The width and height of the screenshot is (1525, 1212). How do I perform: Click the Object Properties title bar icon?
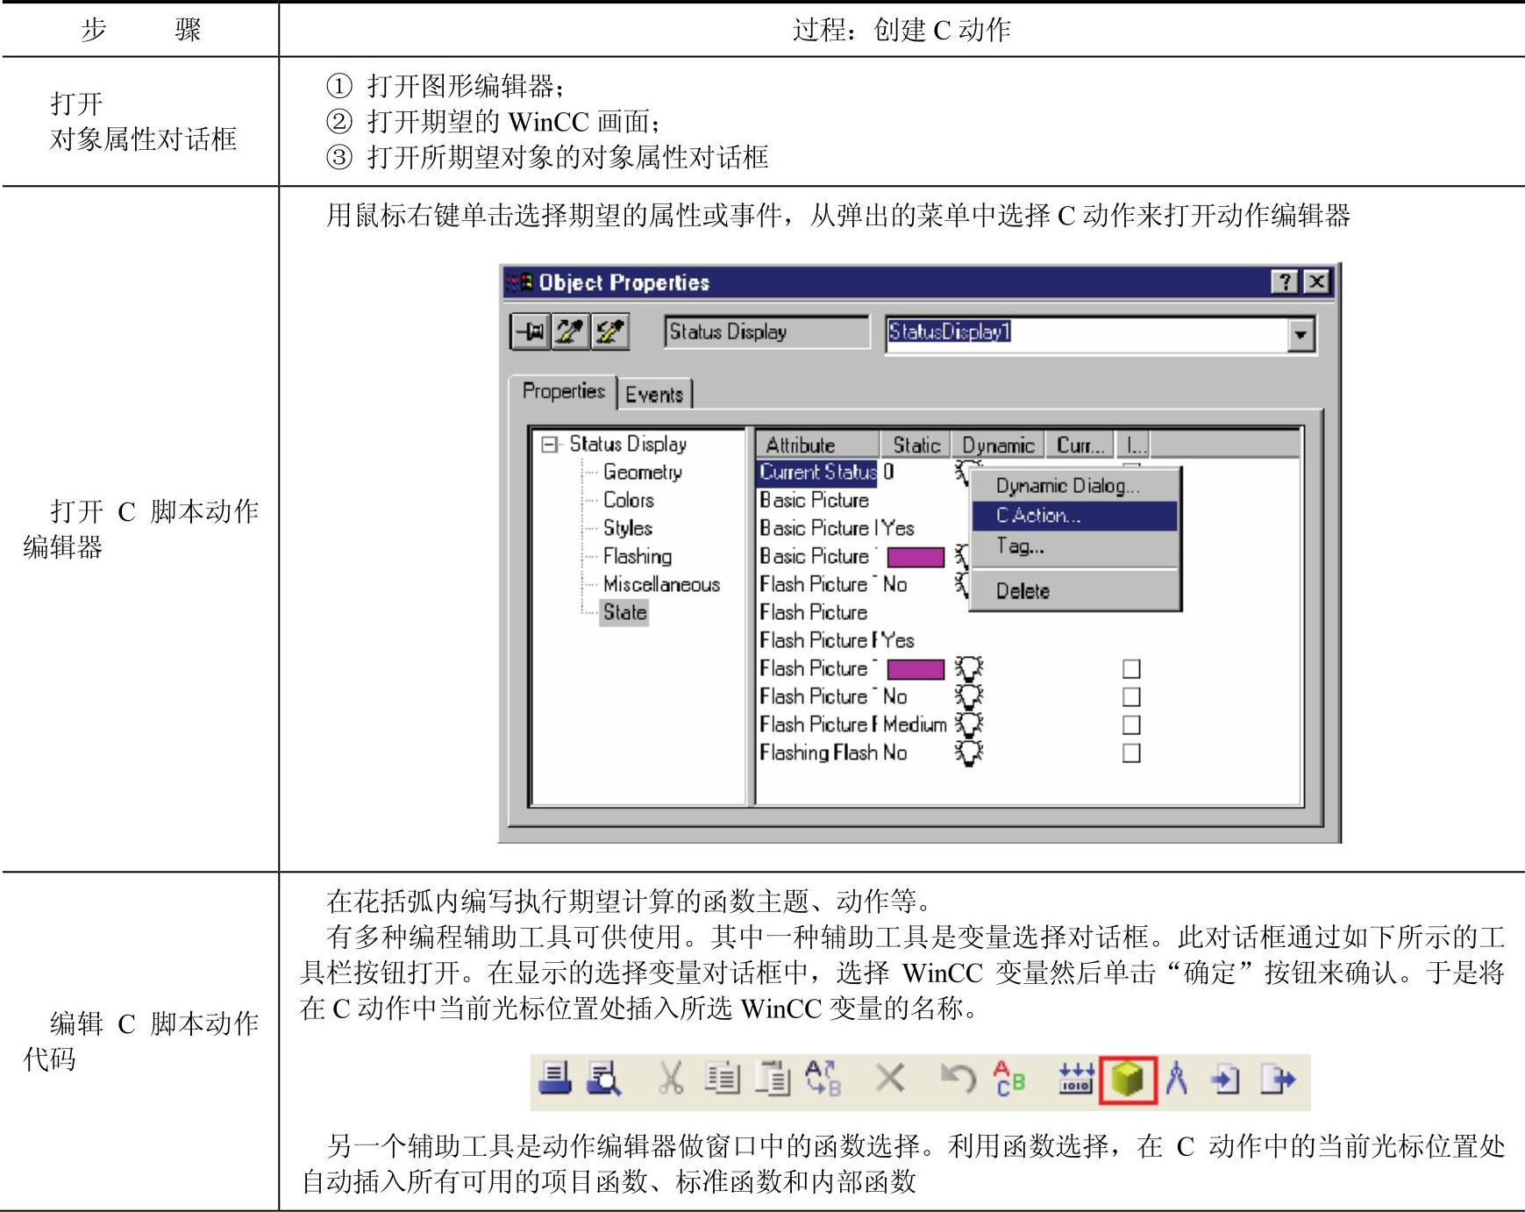point(521,282)
